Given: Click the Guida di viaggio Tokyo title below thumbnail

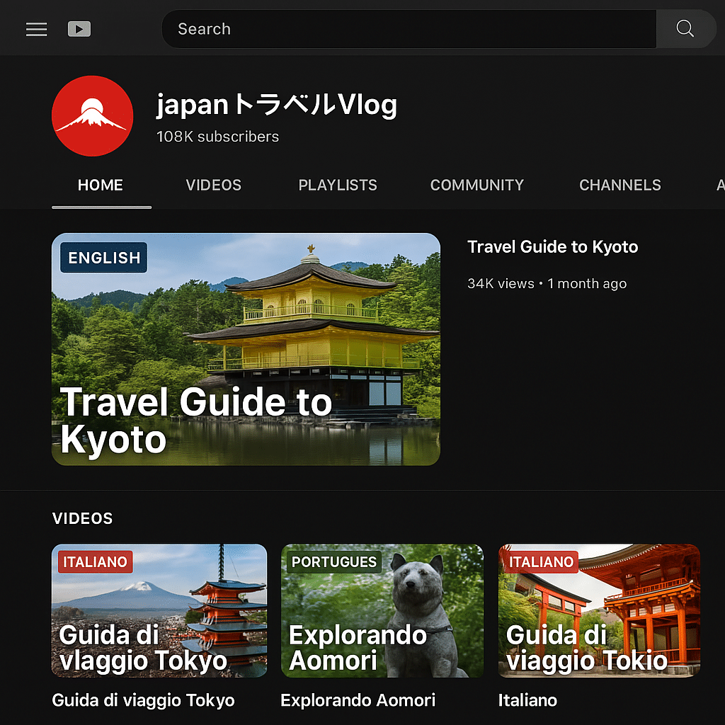Looking at the screenshot, I should tap(143, 700).
